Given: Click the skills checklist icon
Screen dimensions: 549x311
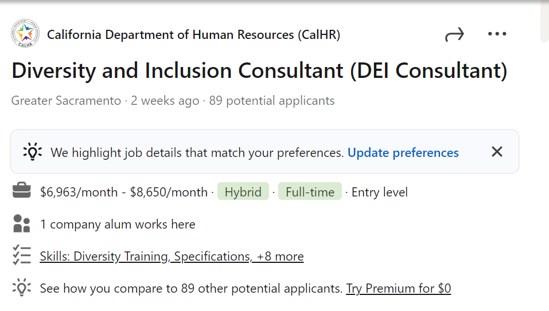Looking at the screenshot, I should (x=22, y=255).
